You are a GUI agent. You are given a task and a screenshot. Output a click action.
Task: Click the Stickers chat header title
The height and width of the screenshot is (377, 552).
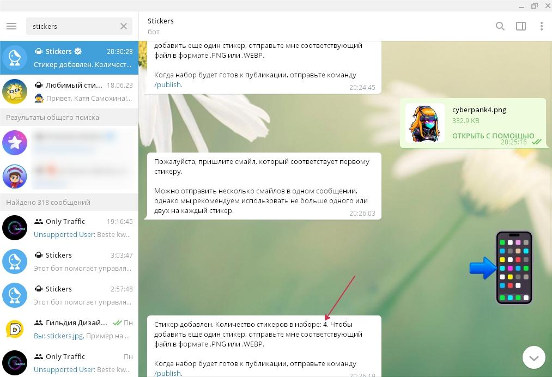161,21
